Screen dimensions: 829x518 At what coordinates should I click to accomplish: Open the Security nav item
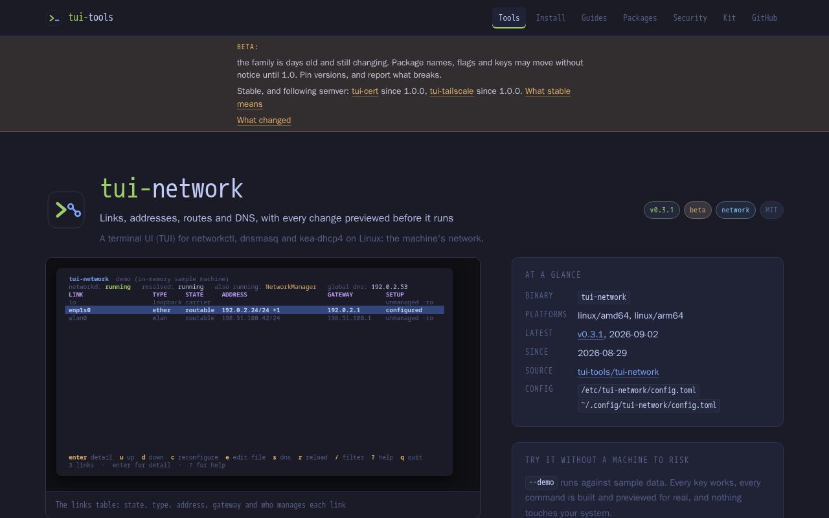690,18
